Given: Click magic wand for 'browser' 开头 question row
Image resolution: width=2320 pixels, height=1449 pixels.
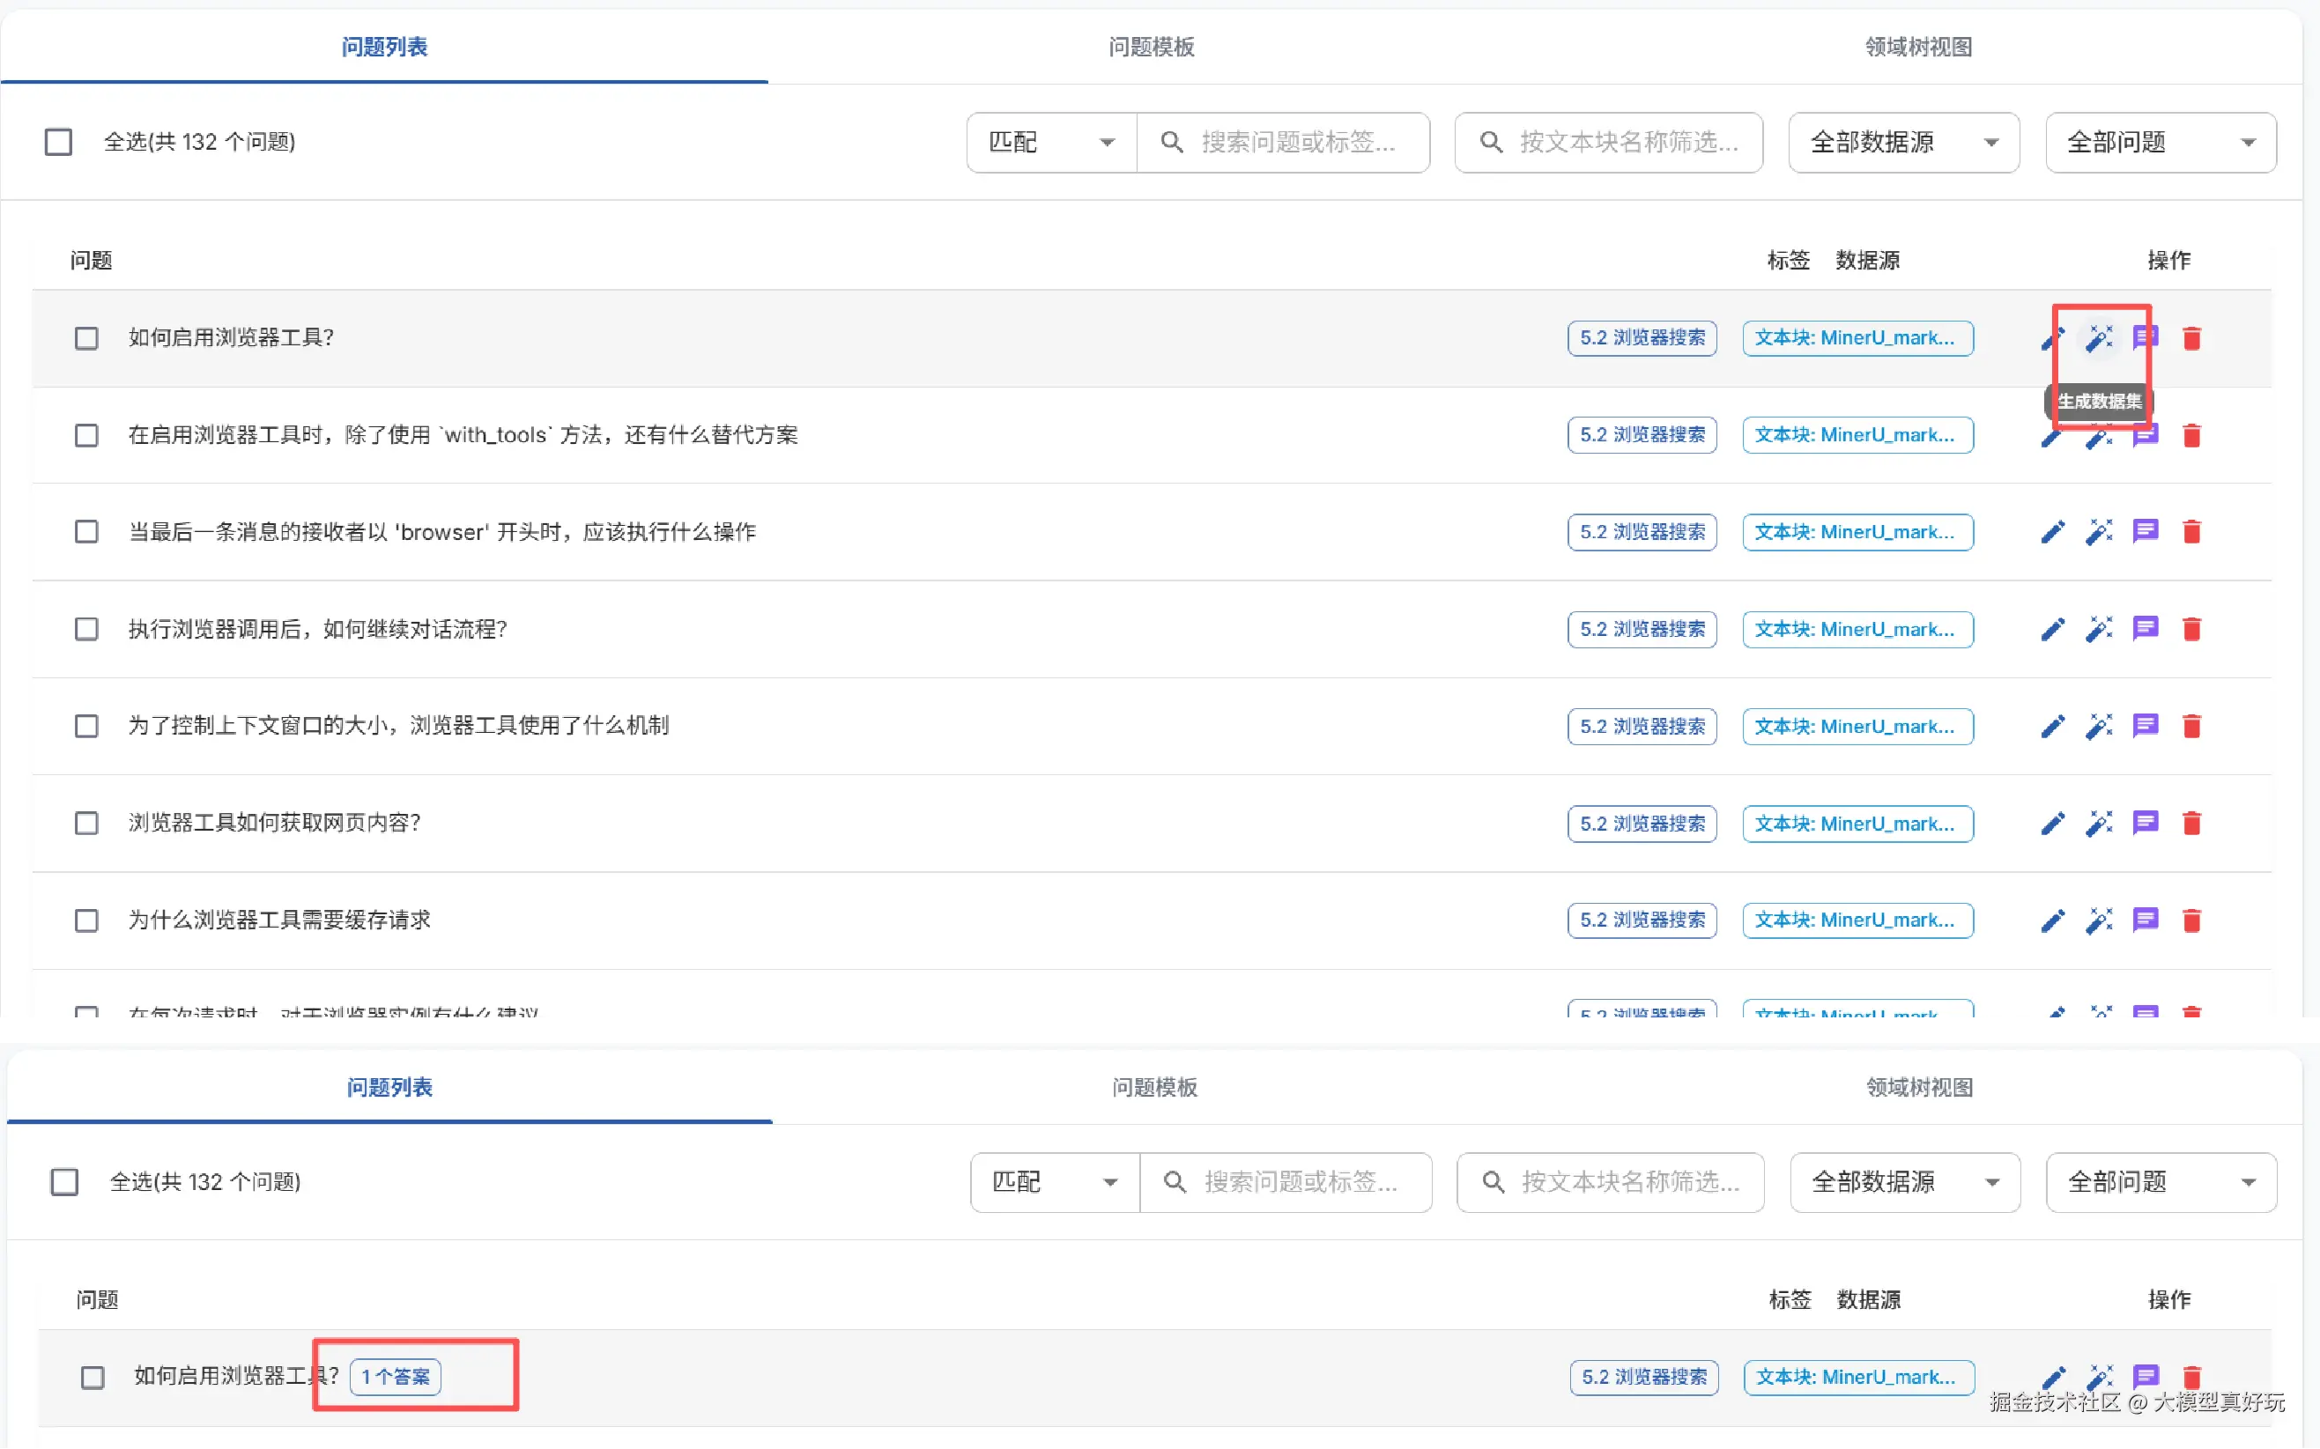Looking at the screenshot, I should click(2099, 532).
